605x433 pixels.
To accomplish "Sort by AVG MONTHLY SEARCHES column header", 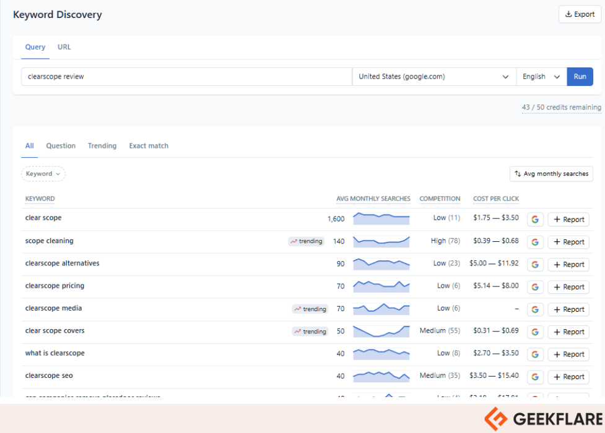I will (x=373, y=199).
